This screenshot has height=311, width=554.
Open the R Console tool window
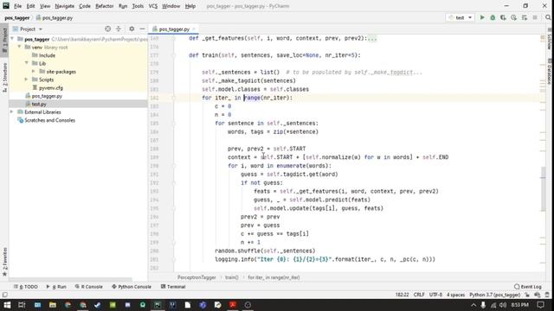(x=89, y=287)
